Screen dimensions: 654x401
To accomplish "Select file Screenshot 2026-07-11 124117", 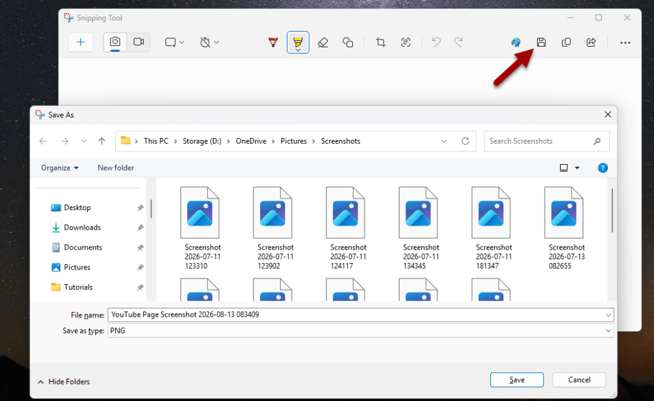I will click(x=346, y=228).
